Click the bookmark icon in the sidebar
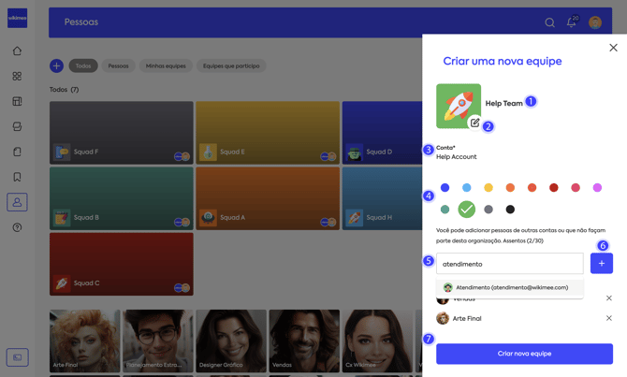This screenshot has height=377, width=627. point(17,177)
